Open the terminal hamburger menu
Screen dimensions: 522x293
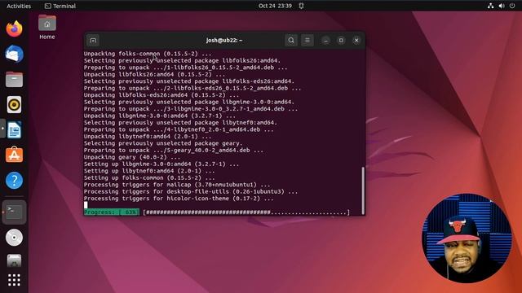[x=307, y=40]
